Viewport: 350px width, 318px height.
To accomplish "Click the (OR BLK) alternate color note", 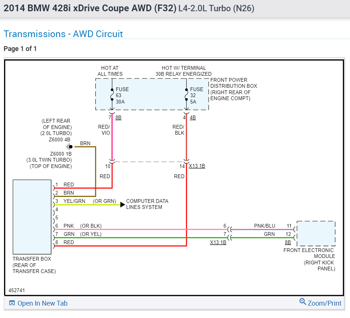I will tap(91, 226).
